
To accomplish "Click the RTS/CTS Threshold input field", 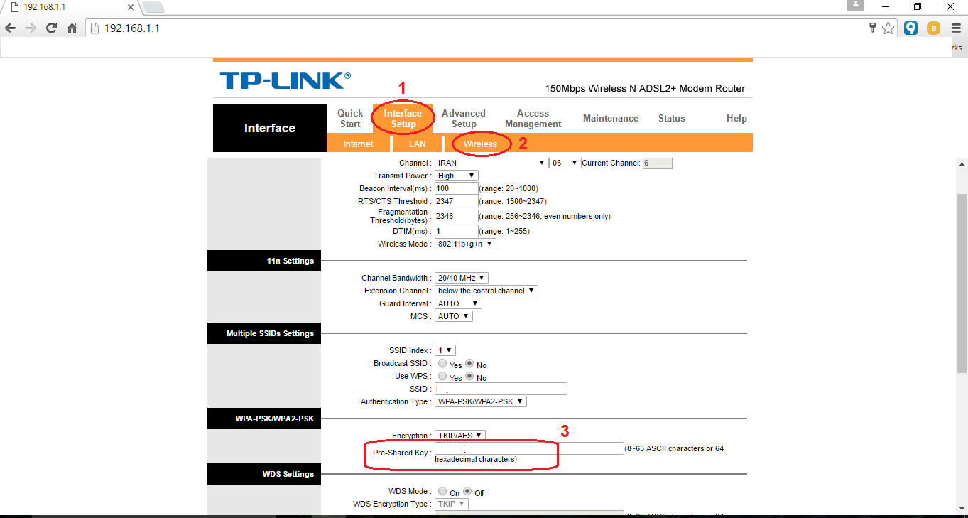I will (457, 201).
